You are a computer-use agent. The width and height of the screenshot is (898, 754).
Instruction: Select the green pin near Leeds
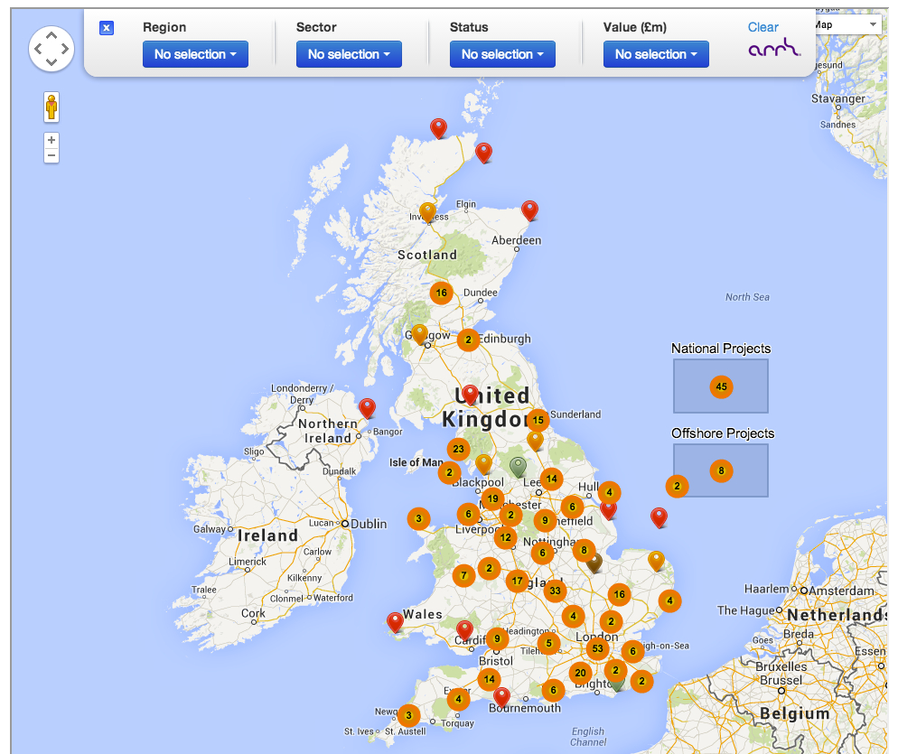tap(518, 467)
